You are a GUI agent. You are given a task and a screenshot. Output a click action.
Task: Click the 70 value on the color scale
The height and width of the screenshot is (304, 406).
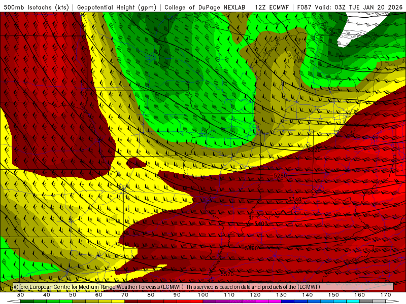point(125,295)
